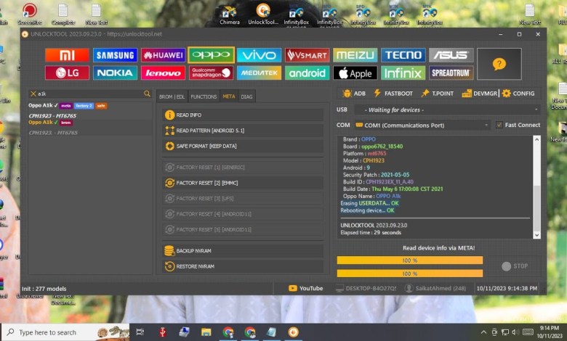
Task: Switch to the BROM | EDL tab
Action: point(172,96)
